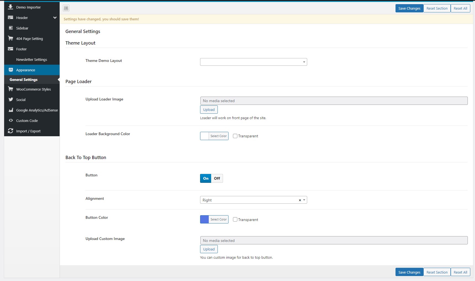This screenshot has height=281, width=475.
Task: Click the Header sidebar icon
Action: pos(11,17)
